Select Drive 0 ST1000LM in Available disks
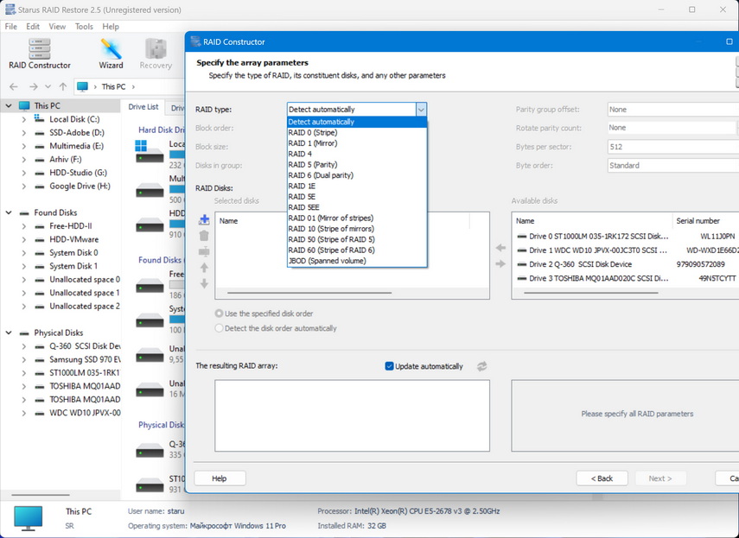739x538 pixels. 625,237
